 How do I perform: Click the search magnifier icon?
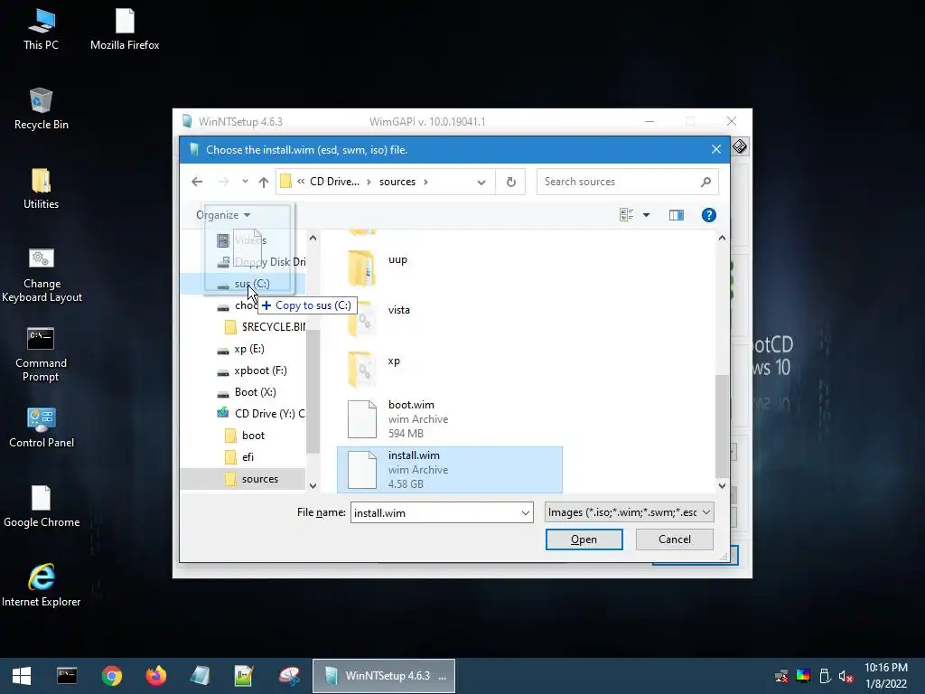tap(705, 182)
